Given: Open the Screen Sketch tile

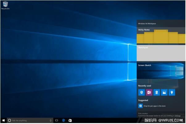Looking at the screenshot, I should (161, 71).
